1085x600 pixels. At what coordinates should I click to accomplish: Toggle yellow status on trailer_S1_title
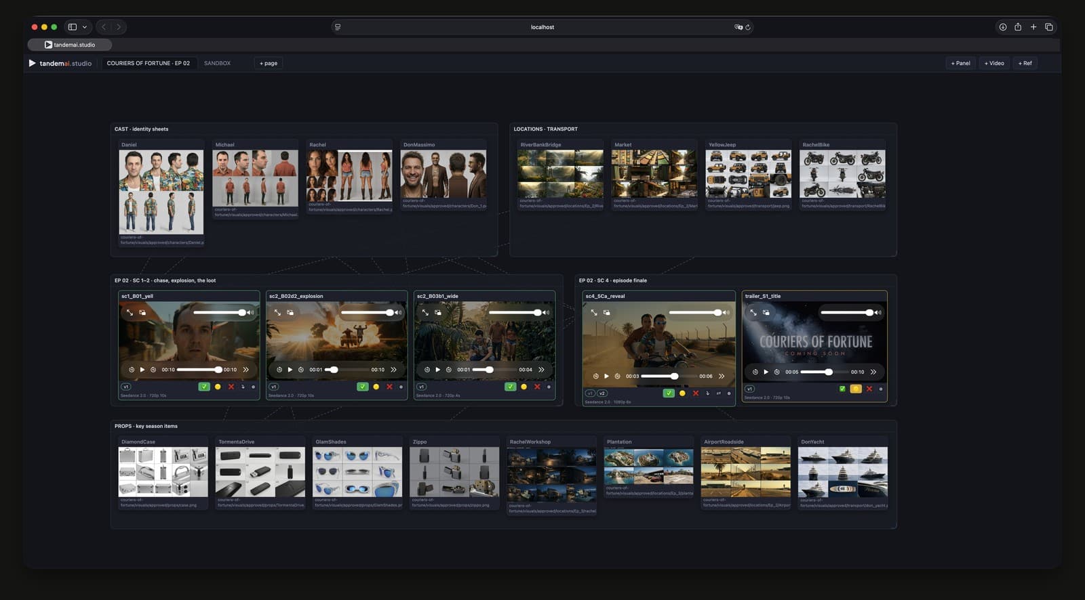[856, 389]
